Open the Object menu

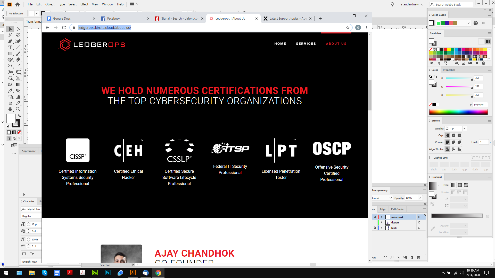pyautogui.click(x=50, y=4)
